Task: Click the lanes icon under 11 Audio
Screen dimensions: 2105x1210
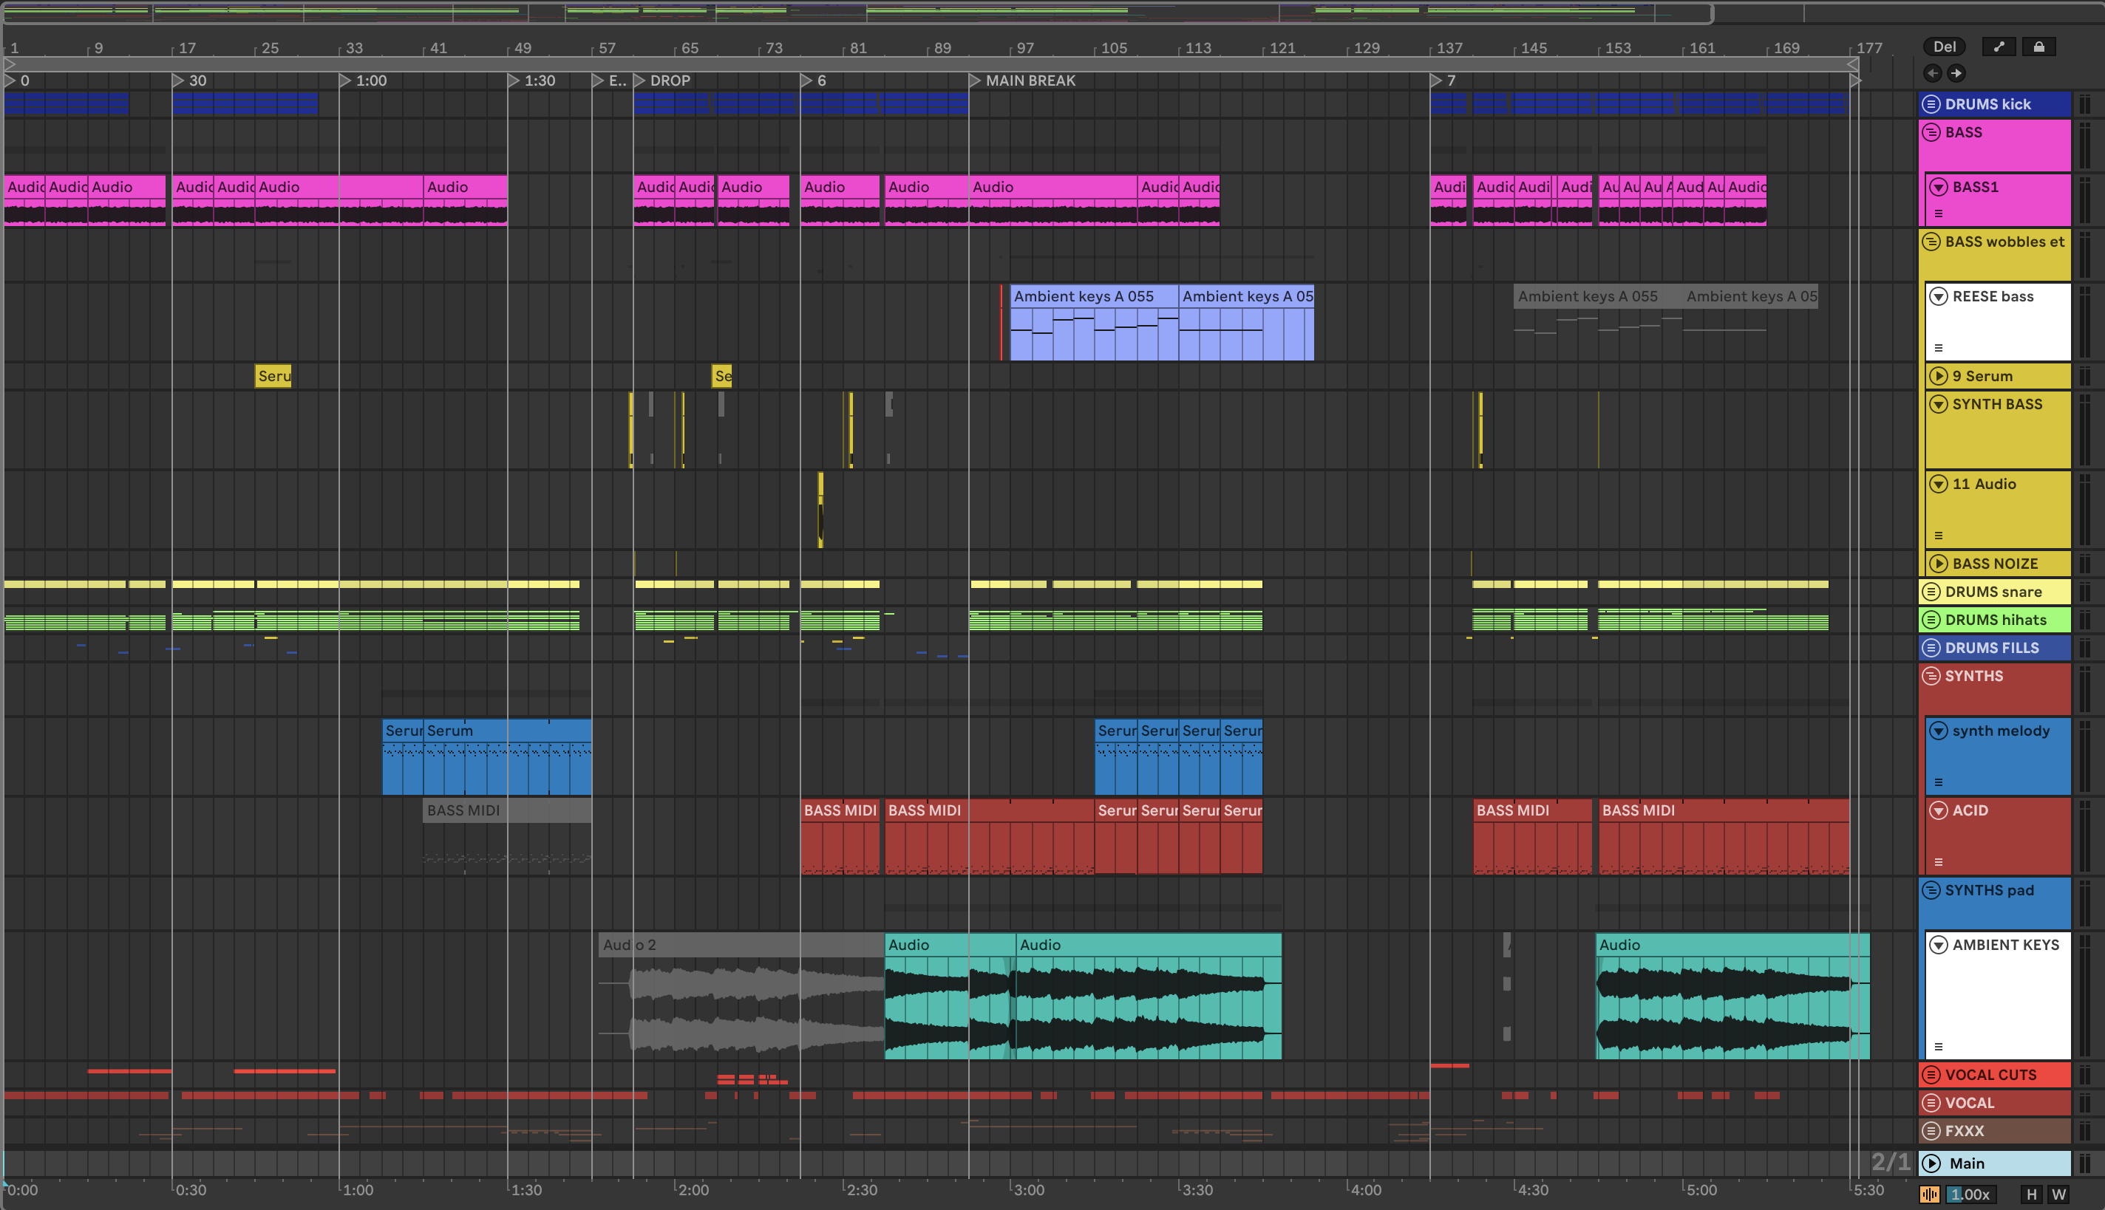Action: coord(1939,536)
